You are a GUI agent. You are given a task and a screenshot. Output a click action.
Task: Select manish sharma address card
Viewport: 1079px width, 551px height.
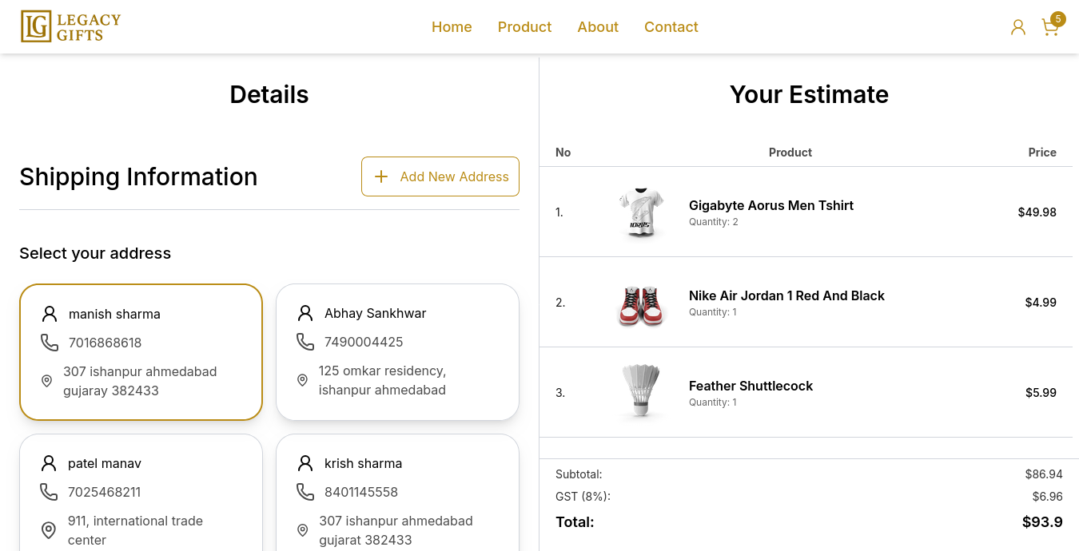coord(141,352)
